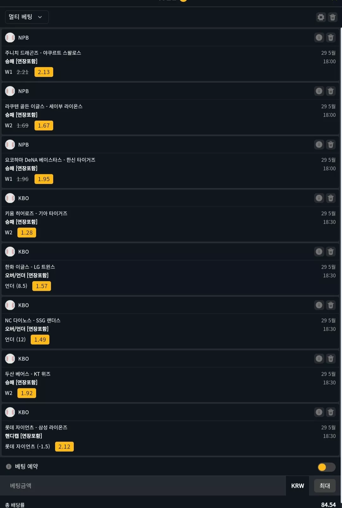
Task: Show info for 라쿠텐 골든 이글스 bet
Action: pos(319,91)
